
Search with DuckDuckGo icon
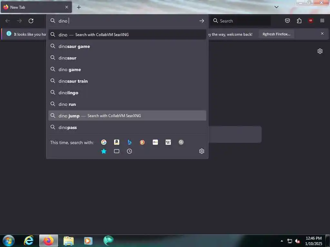[x=142, y=142]
